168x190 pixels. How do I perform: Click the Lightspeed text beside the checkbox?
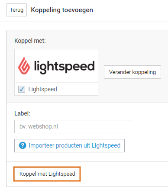[42, 89]
